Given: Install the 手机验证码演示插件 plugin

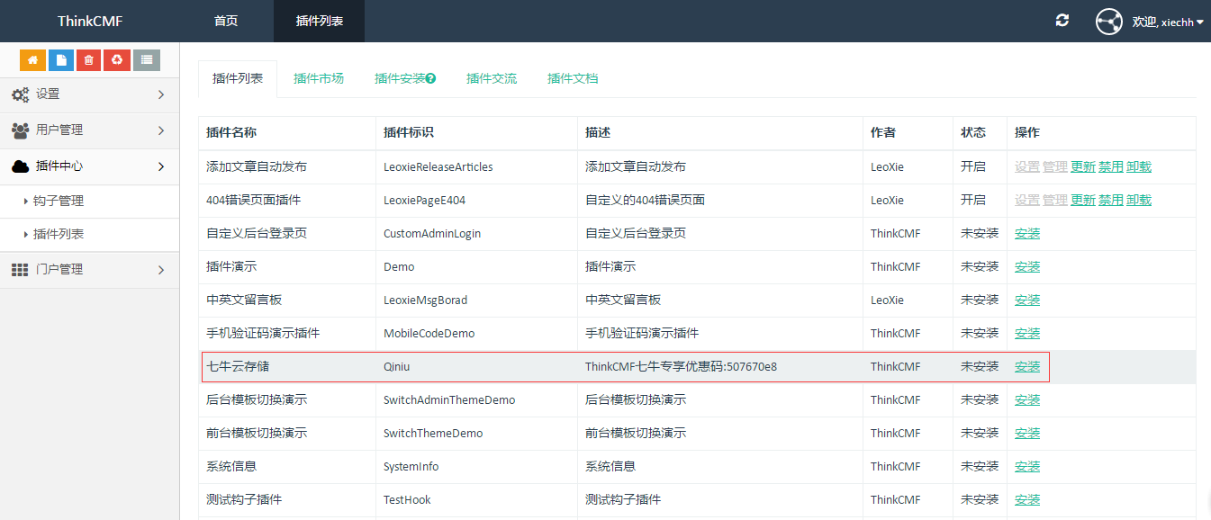Looking at the screenshot, I should pos(1027,333).
